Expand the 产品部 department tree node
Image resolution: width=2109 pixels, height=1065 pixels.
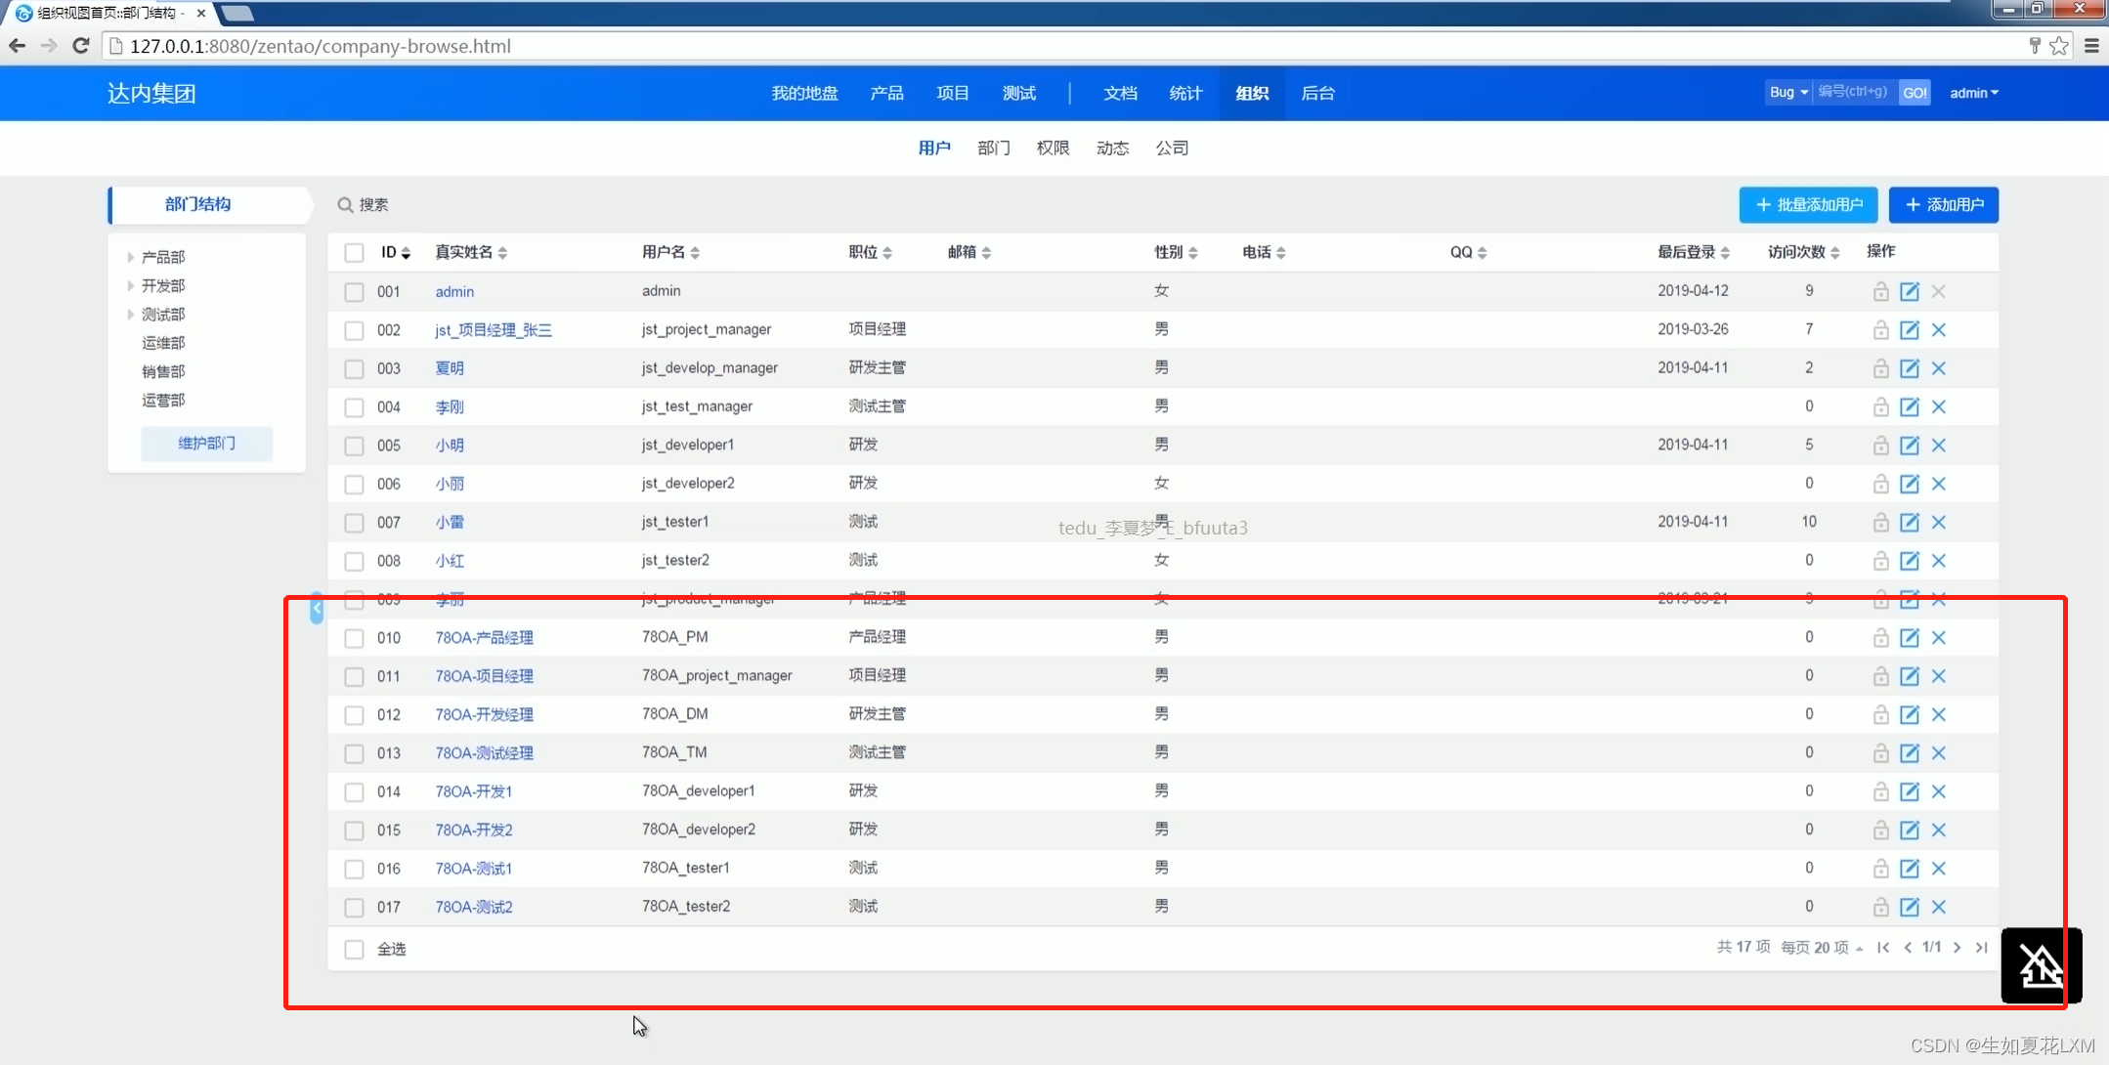point(130,257)
